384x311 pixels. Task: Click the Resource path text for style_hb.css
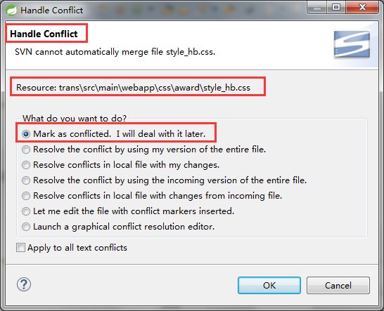(x=133, y=88)
